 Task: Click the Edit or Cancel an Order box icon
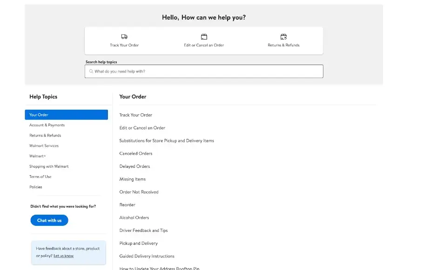click(204, 37)
